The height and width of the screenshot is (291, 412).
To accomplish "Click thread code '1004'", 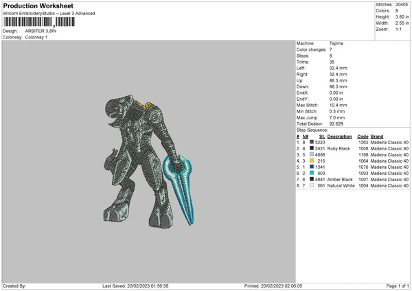I will (x=363, y=186).
